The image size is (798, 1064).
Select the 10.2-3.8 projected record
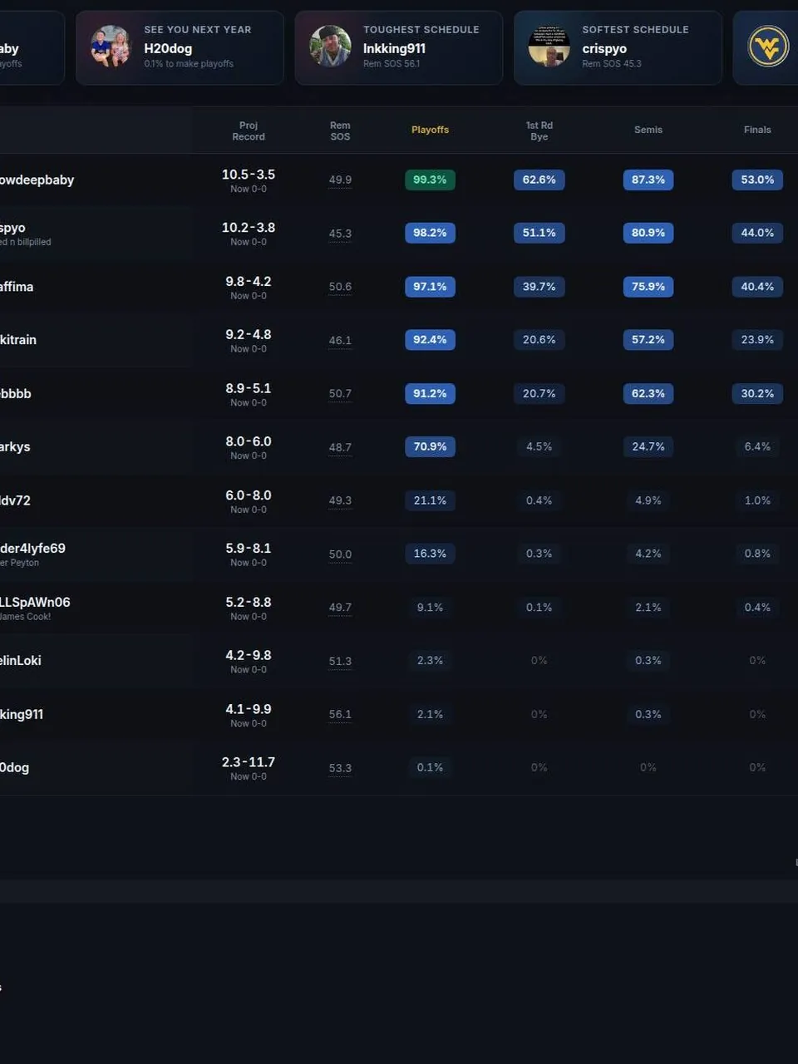[x=249, y=228]
